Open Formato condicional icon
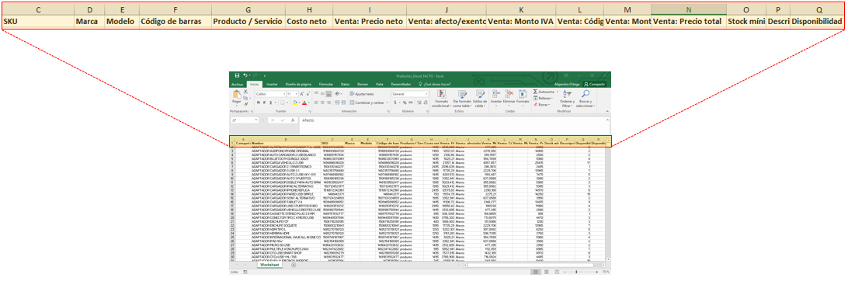 [x=441, y=94]
